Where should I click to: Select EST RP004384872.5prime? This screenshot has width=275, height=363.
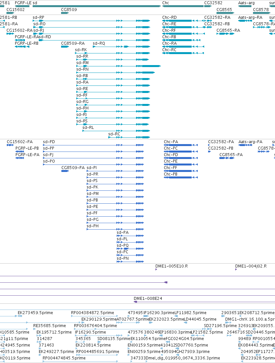(94, 316)
